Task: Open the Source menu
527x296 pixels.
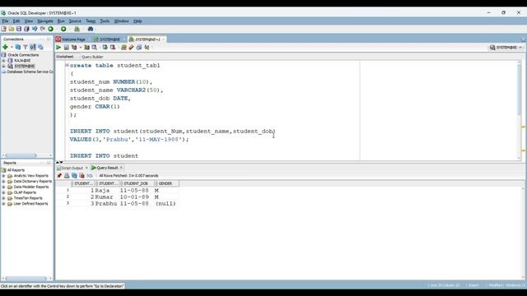Action: point(75,21)
